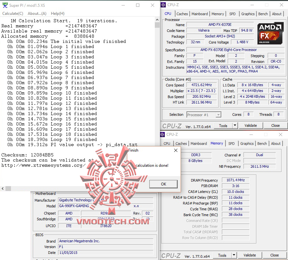288x260 pixels.
Task: Open Memory tab in top CPU-Z window
Action: click(218, 14)
